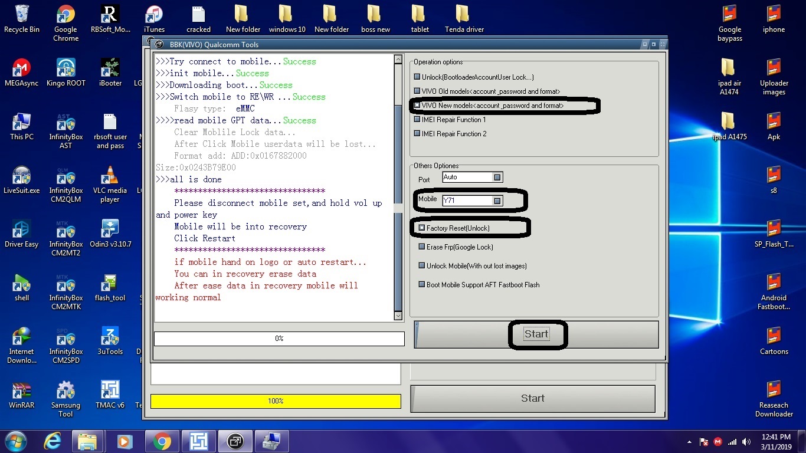Click the Windows Start orb
This screenshot has width=806, height=453.
click(16, 441)
